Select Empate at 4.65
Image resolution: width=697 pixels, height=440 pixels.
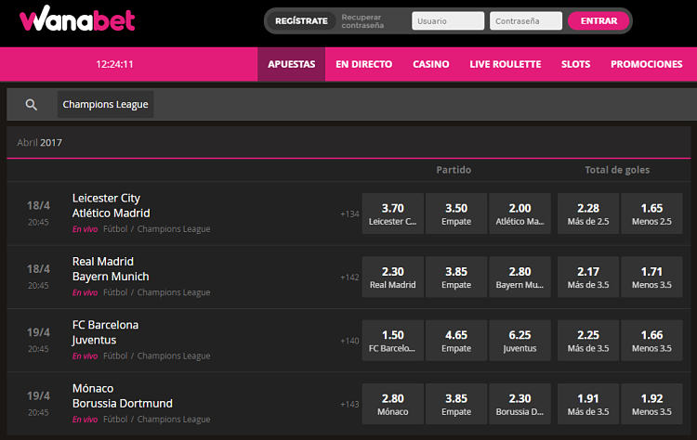tap(456, 341)
